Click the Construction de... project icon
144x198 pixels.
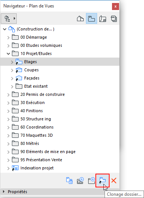tap(12, 29)
